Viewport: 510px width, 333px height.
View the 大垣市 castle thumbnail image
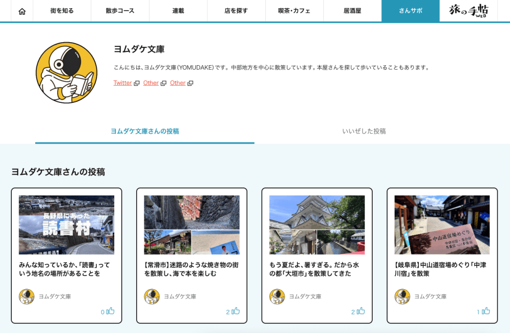(317, 225)
